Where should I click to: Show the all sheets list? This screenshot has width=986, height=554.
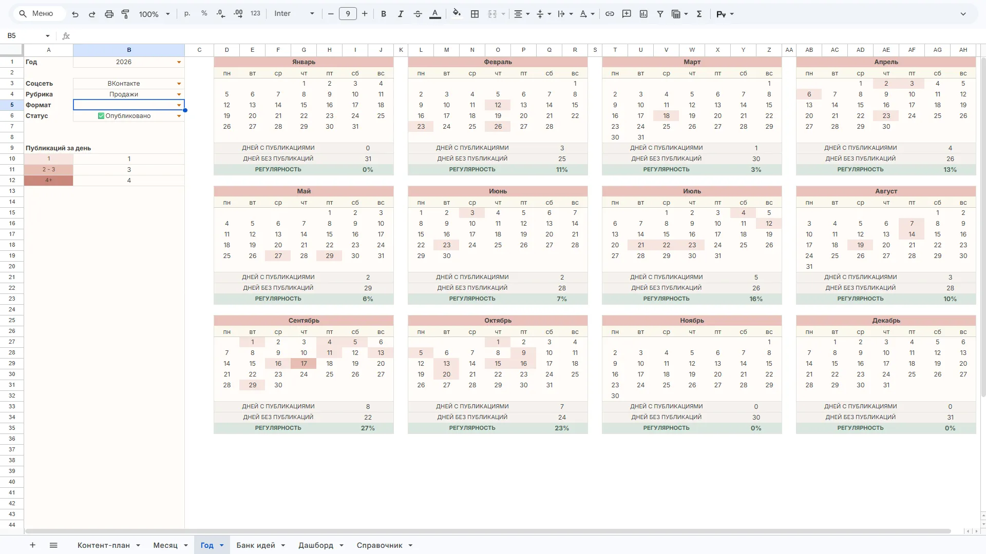[53, 545]
